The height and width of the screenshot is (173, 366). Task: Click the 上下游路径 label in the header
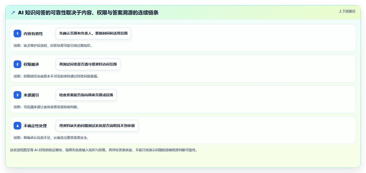coord(347,11)
